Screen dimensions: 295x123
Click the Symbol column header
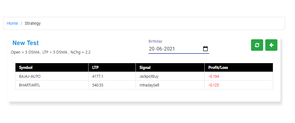pyautogui.click(x=52, y=67)
